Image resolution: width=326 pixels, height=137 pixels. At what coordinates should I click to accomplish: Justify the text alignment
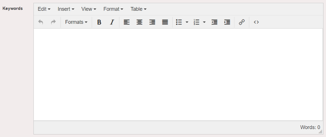(x=165, y=22)
